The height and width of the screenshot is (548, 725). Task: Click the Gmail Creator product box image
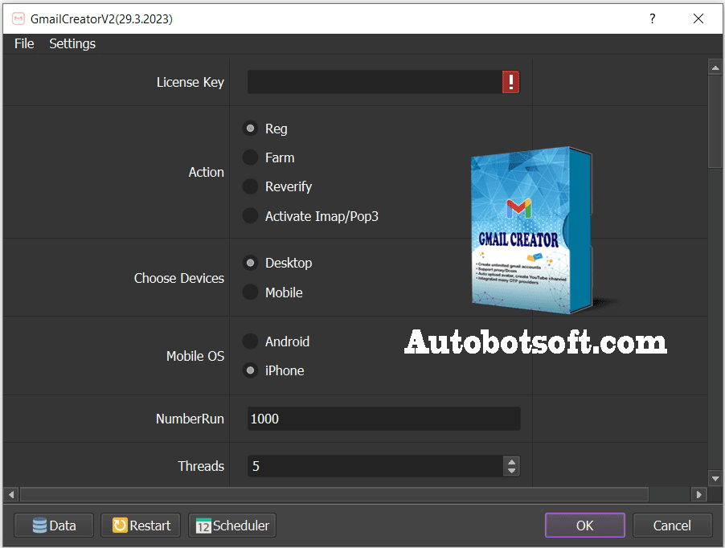click(532, 230)
